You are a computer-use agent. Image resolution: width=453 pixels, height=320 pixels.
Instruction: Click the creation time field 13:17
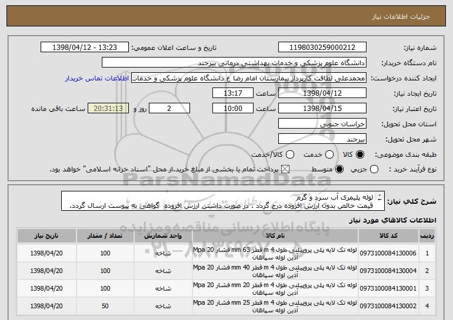point(233,93)
